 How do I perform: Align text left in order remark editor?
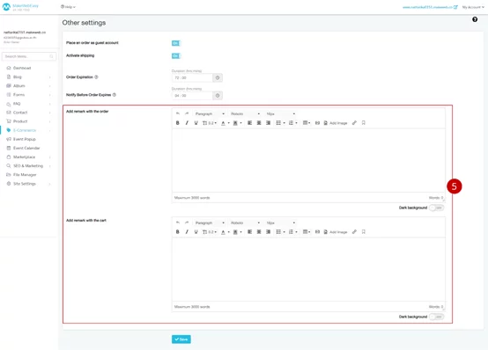[249, 123]
